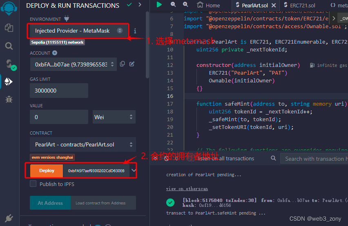Open the Plugin Manager plug icon

click(x=9, y=218)
